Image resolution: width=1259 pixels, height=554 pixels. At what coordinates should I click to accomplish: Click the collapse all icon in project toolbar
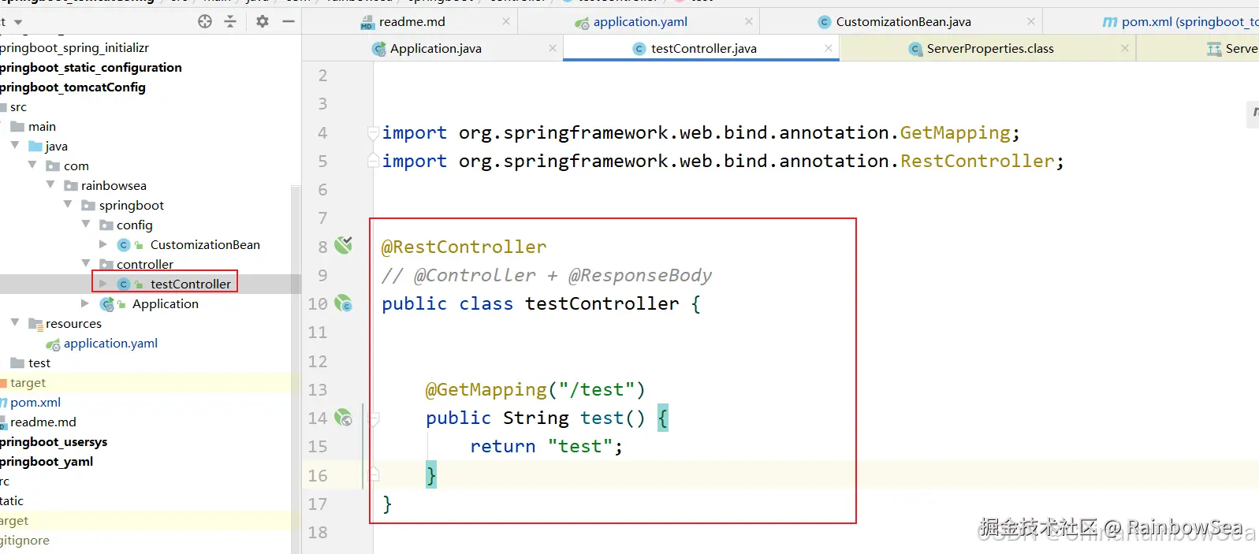click(230, 21)
